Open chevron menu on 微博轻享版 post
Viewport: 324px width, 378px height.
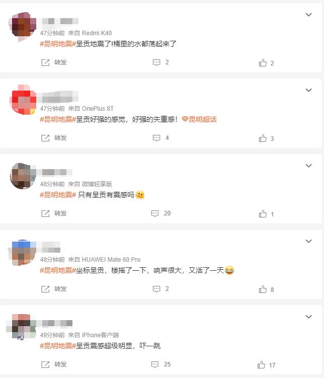(308, 166)
